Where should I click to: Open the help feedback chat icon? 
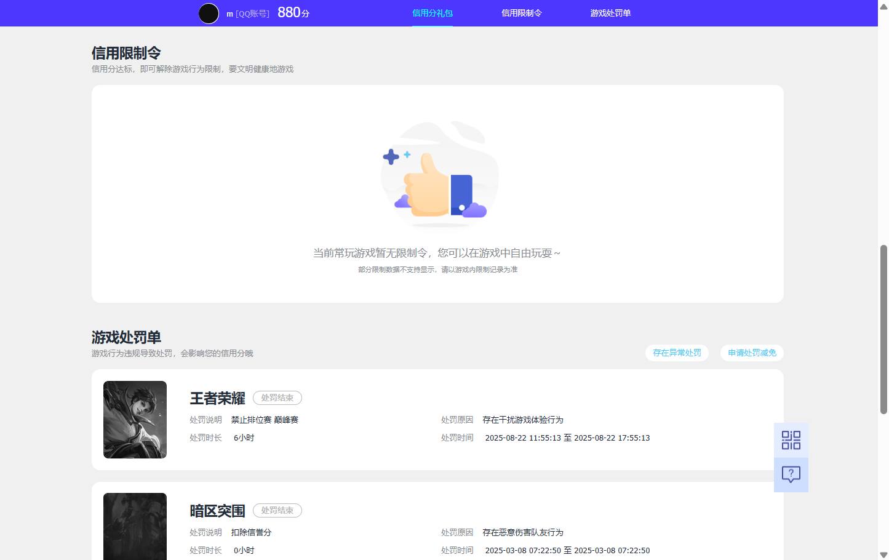[x=791, y=474]
